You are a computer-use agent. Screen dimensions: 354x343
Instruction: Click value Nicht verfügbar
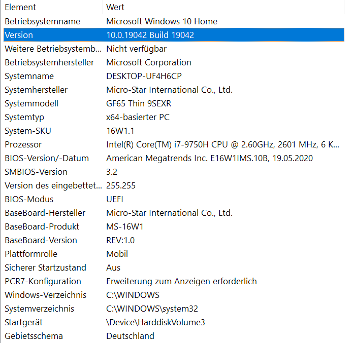tap(136, 49)
